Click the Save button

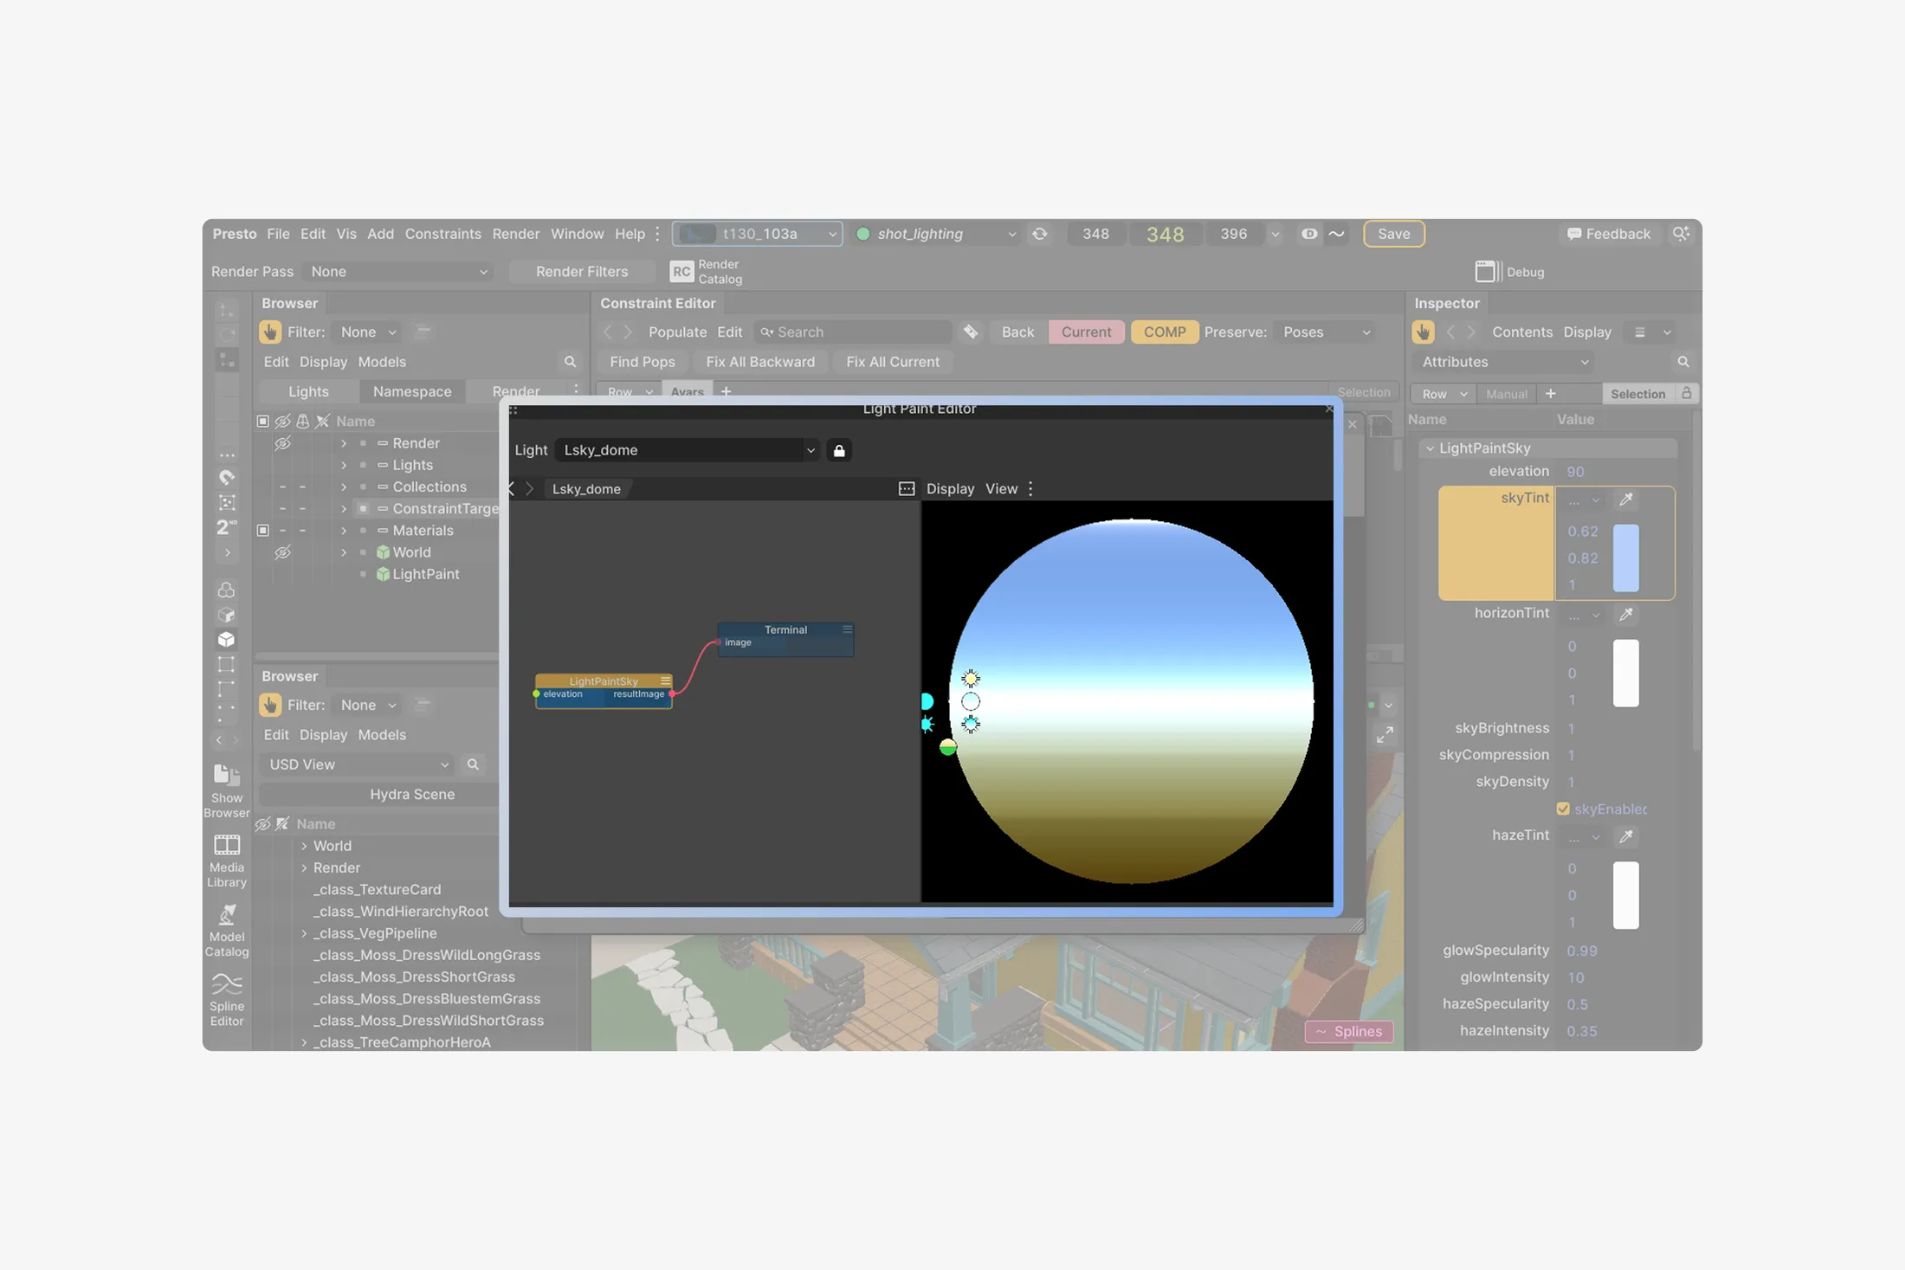coord(1393,234)
